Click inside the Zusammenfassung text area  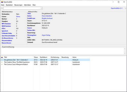click(x=62, y=51)
